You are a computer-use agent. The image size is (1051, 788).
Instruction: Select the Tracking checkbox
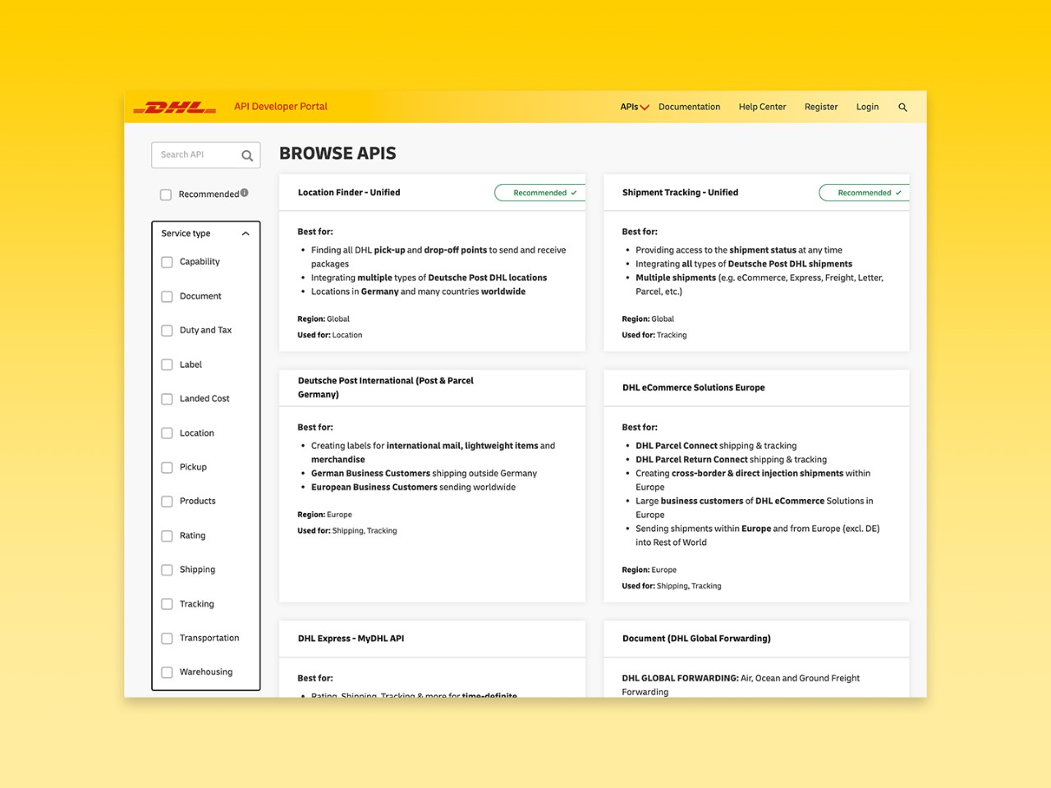point(167,603)
